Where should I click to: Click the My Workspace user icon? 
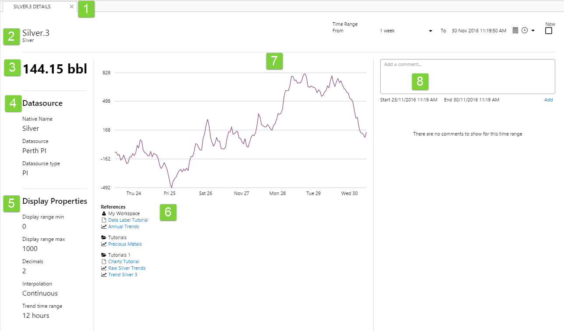(x=104, y=213)
